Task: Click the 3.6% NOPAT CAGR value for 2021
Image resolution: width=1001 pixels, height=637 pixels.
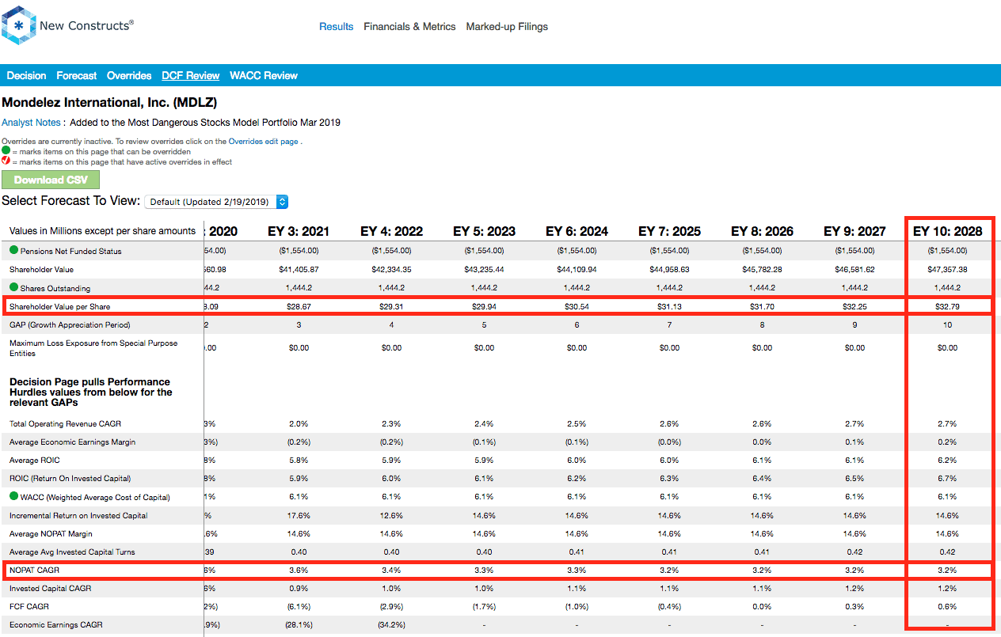Action: (299, 570)
